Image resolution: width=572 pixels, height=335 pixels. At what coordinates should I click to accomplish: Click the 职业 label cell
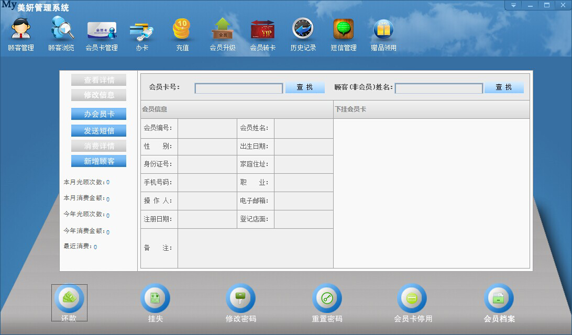pos(256,182)
